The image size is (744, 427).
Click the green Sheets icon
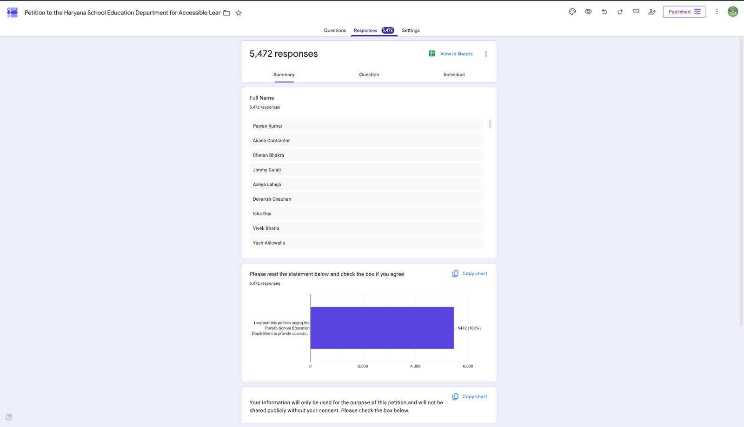[x=432, y=54]
